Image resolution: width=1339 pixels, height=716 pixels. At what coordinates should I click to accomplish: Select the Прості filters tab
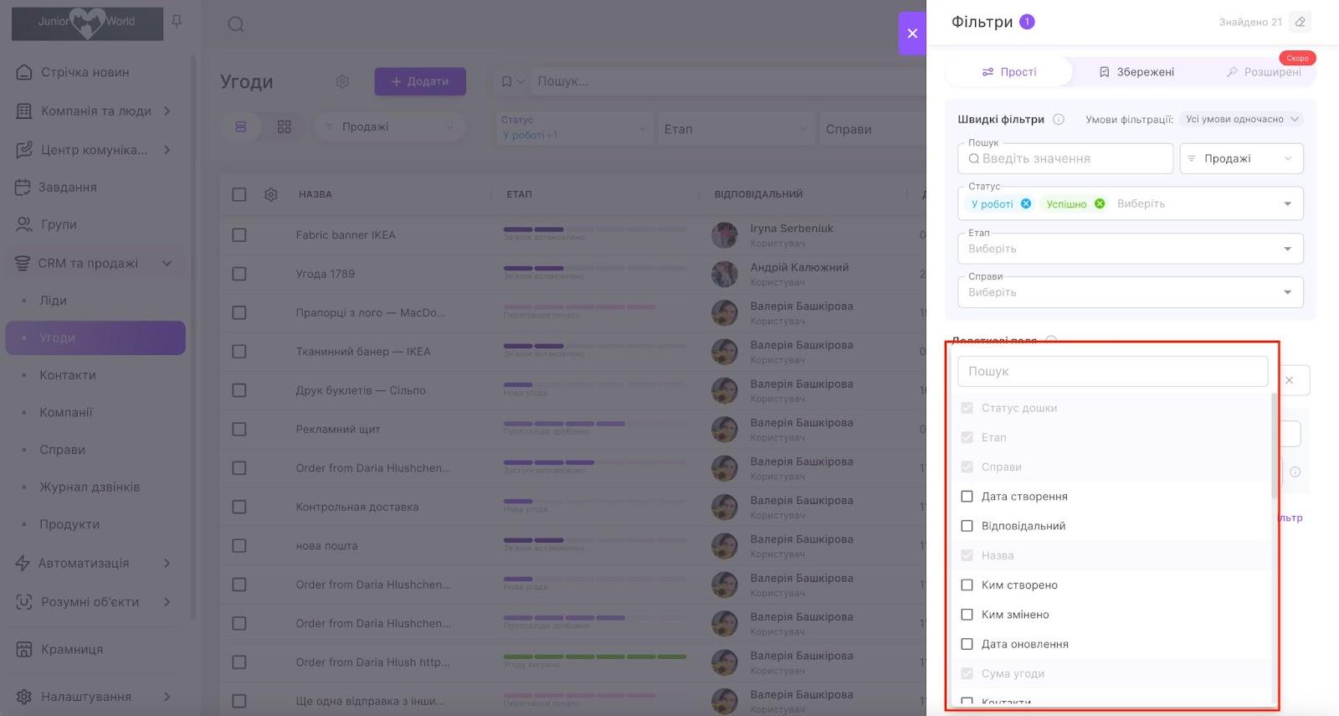(1009, 72)
